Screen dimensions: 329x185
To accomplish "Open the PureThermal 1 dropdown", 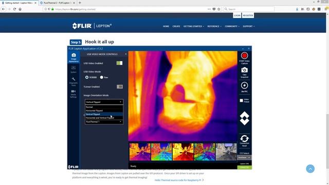I will click(104, 122).
